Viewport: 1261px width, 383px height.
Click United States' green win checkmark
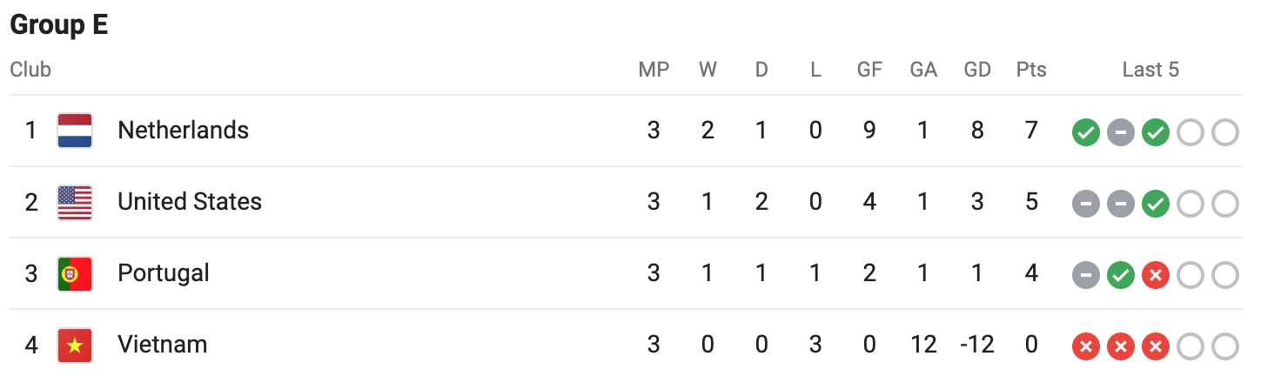1155,205
